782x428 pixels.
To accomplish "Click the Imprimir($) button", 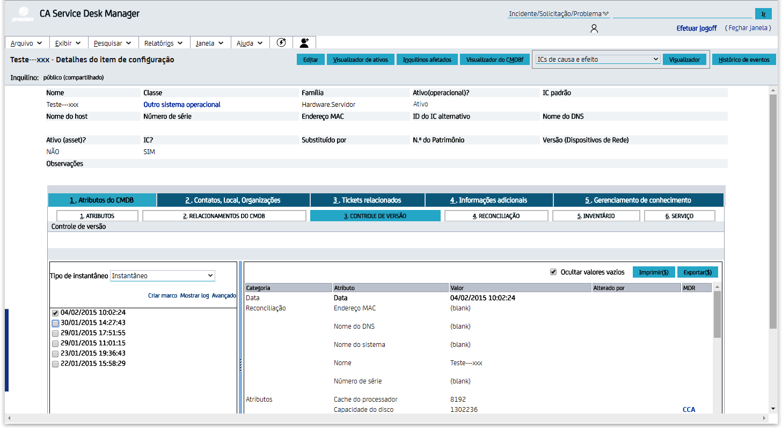I will tap(654, 272).
